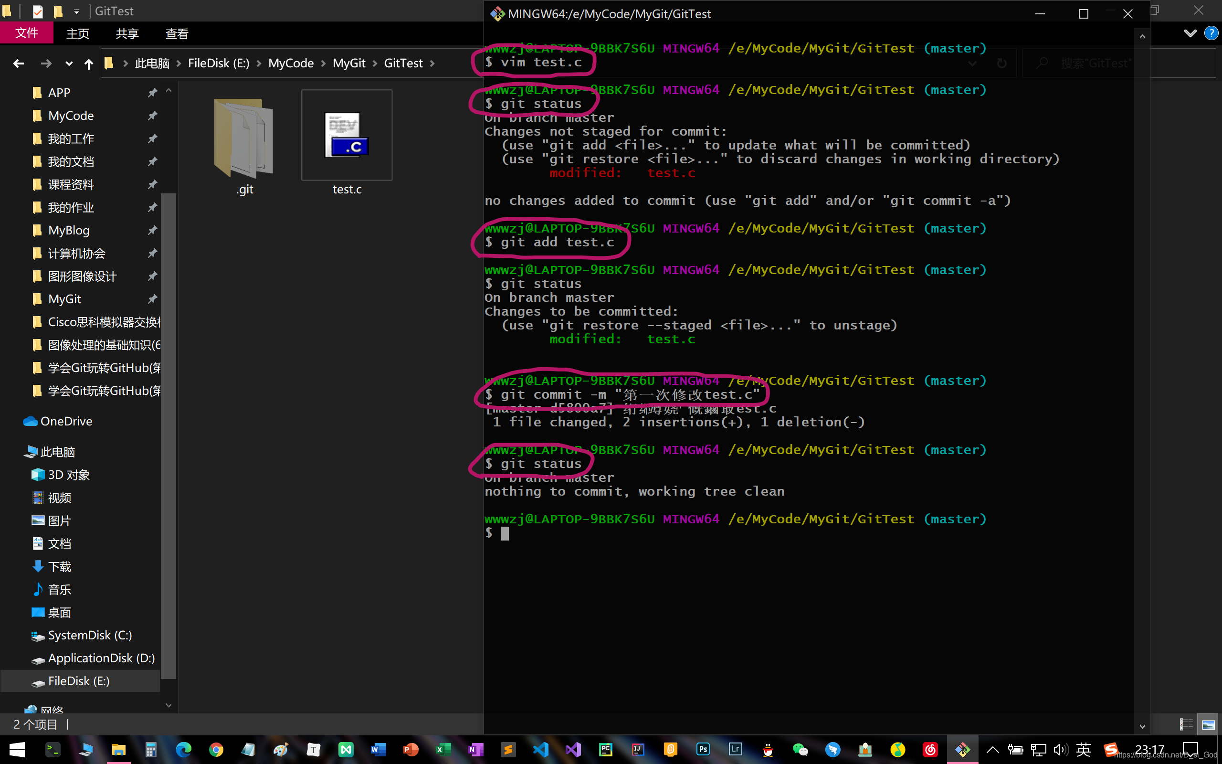This screenshot has height=764, width=1222.
Task: Expand the chevron after MyCode breadcrumb
Action: coord(323,64)
